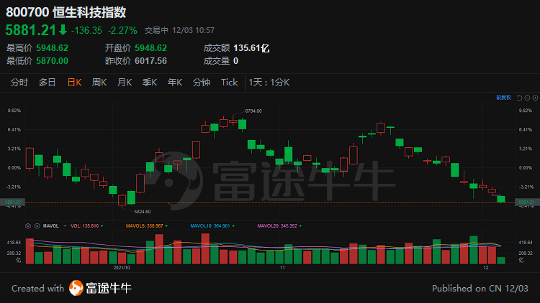Toggle the 前复权 price adjustment option

point(503,98)
